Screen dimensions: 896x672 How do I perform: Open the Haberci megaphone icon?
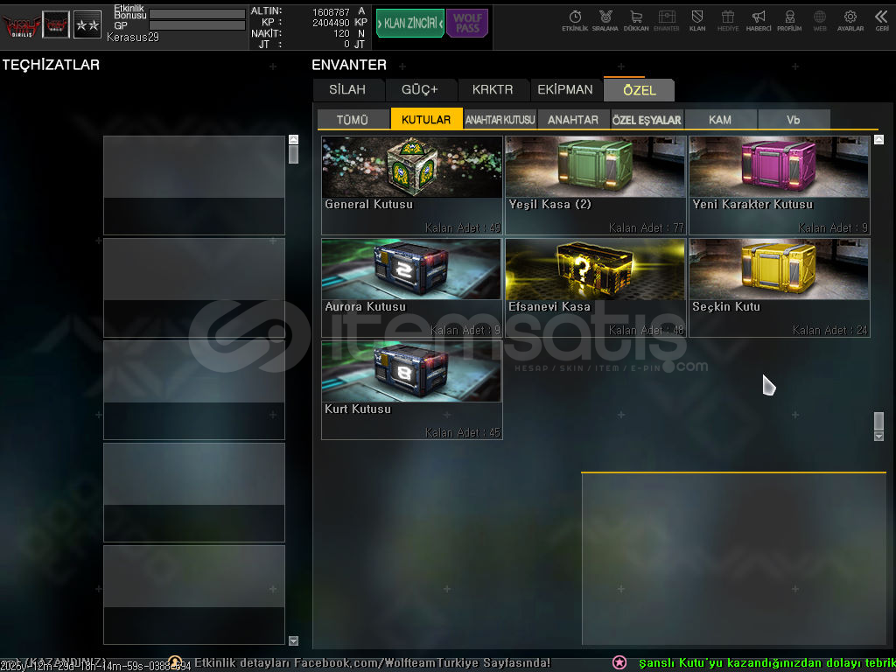point(759,20)
